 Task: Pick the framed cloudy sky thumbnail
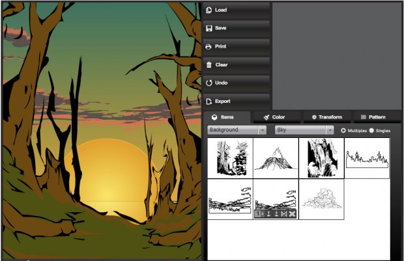tap(230, 199)
